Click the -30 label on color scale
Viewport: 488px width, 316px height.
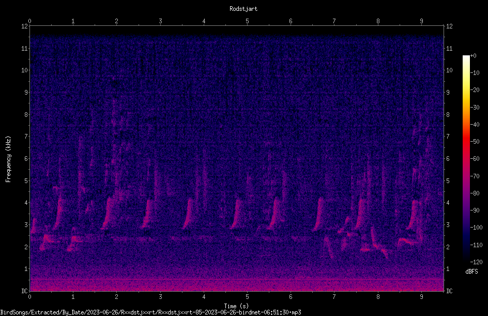475,108
